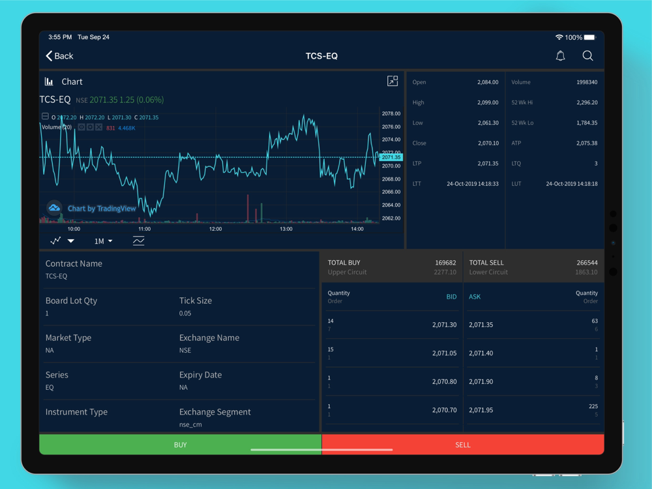Select ask price 2,071.40
The width and height of the screenshot is (652, 489).
tap(481, 353)
